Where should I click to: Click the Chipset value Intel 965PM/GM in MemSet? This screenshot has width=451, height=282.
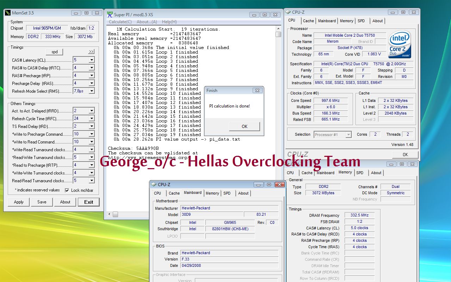(47, 28)
